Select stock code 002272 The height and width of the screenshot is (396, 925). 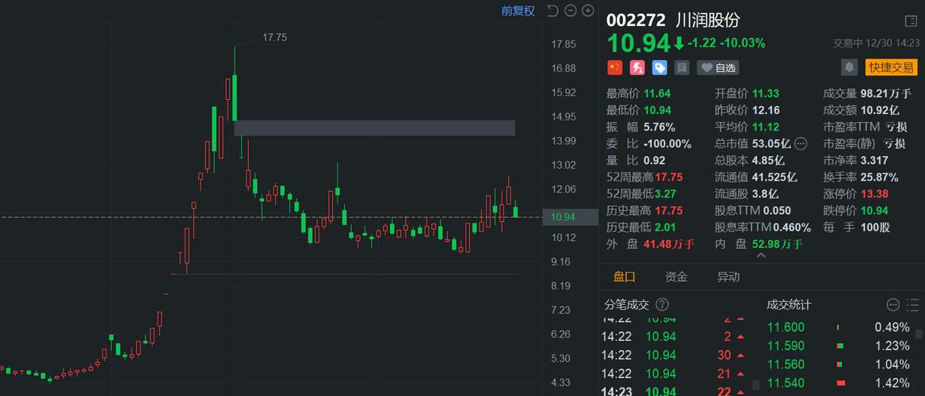(637, 21)
